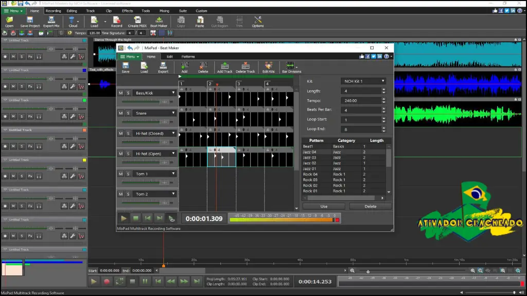The image size is (527, 296).
Task: Toggle loop playback in Beat Maker transport
Action: 171,218
